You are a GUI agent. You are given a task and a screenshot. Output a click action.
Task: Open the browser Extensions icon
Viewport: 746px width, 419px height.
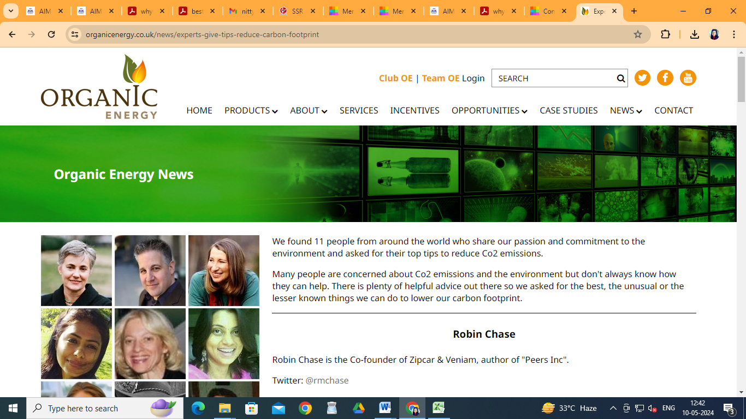(665, 34)
